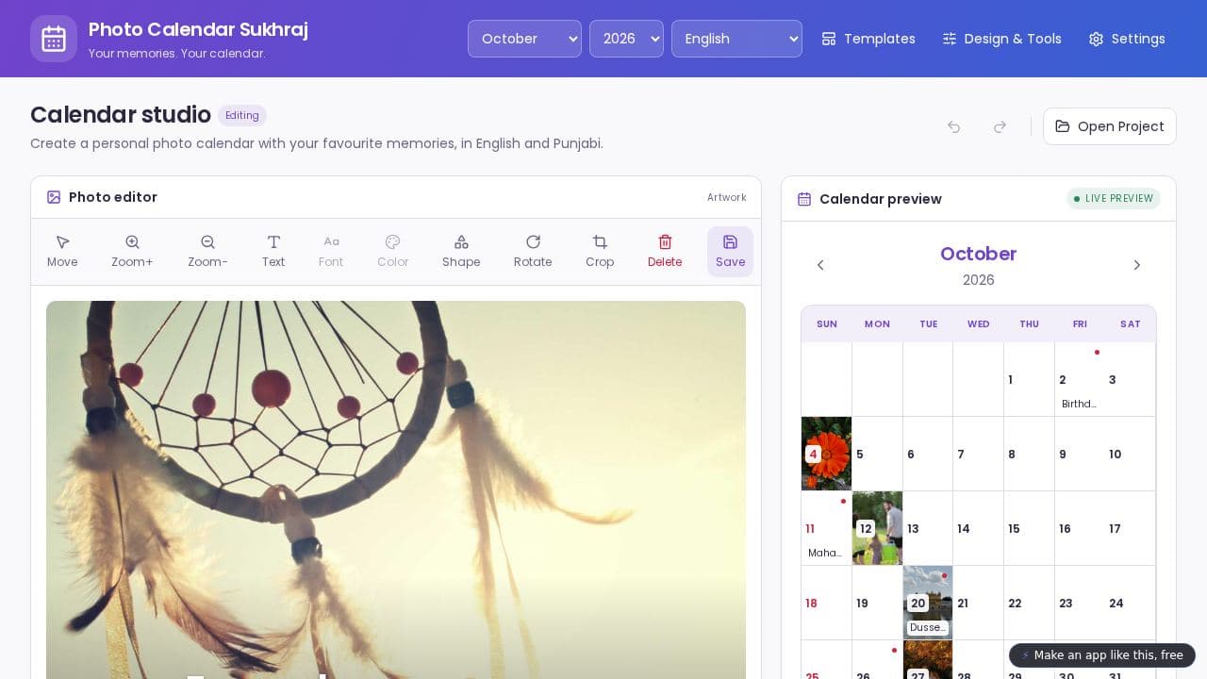This screenshot has height=679, width=1207.
Task: Open the Design & Tools menu
Action: pos(1001,39)
